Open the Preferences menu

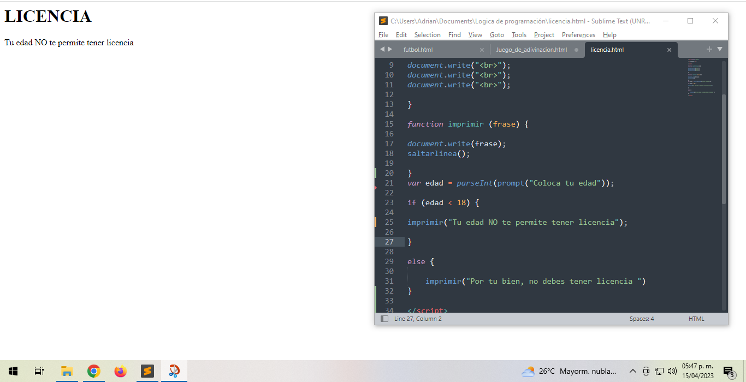(x=578, y=35)
